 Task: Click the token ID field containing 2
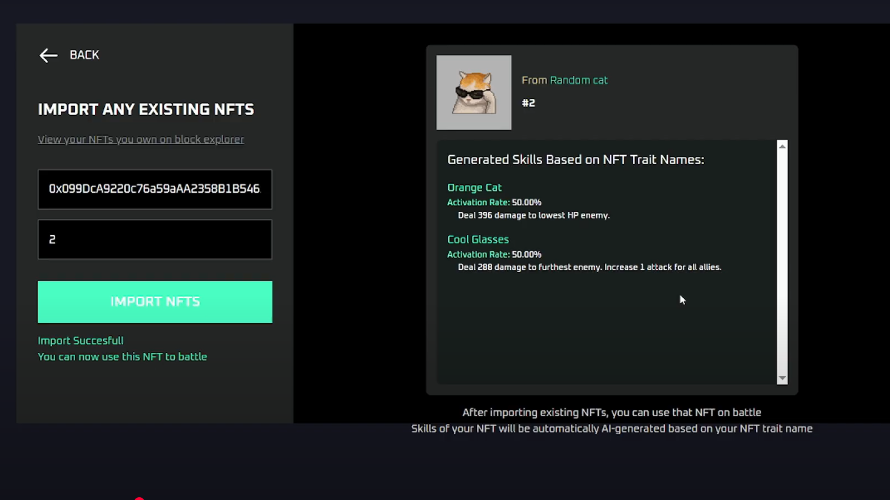tap(155, 239)
